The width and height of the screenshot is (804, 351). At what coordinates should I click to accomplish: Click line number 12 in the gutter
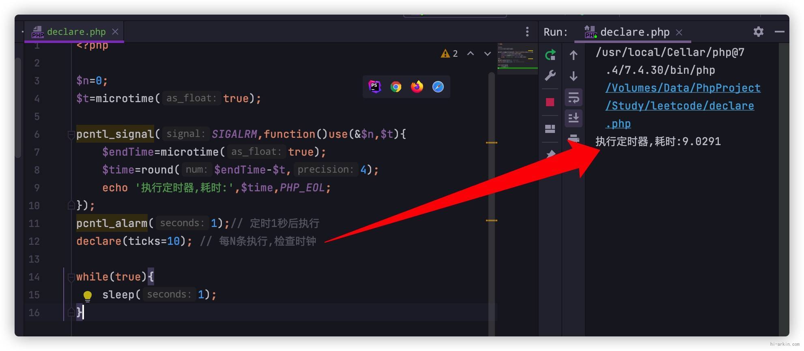click(x=34, y=241)
